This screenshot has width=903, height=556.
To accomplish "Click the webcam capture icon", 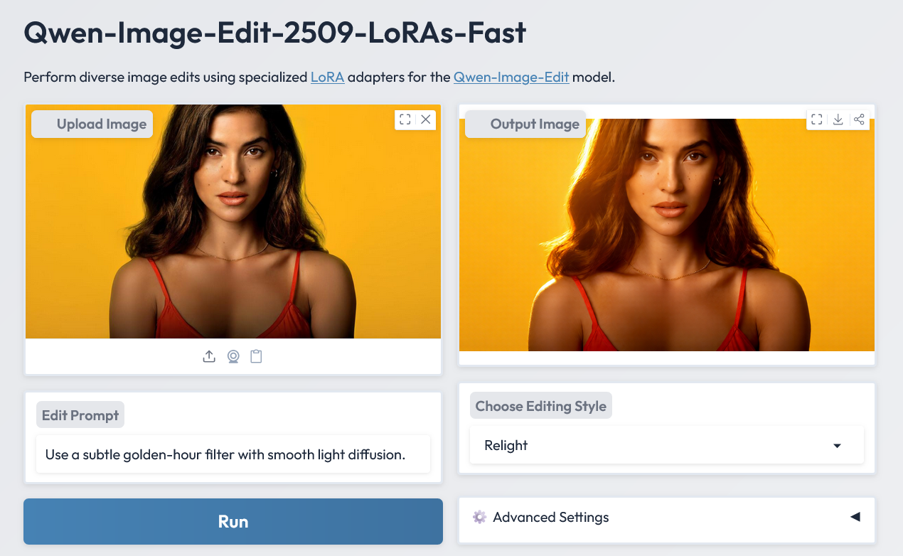I will click(x=233, y=356).
